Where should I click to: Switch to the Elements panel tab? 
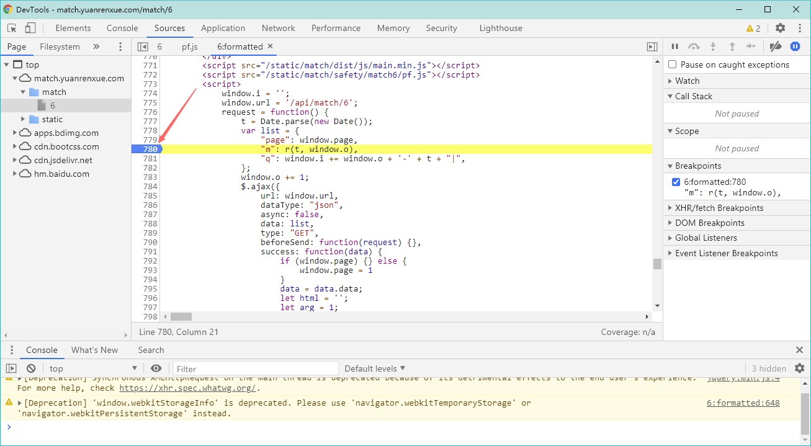pos(73,28)
